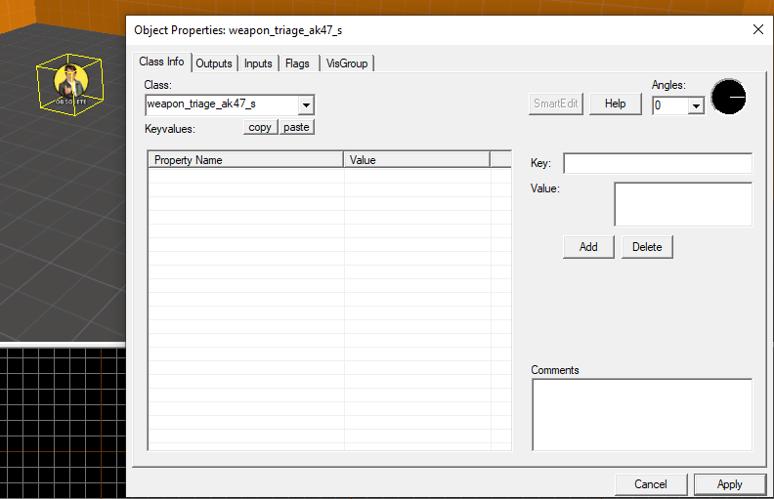The image size is (774, 499).
Task: Open the VisGroup tab
Action: pyautogui.click(x=347, y=63)
